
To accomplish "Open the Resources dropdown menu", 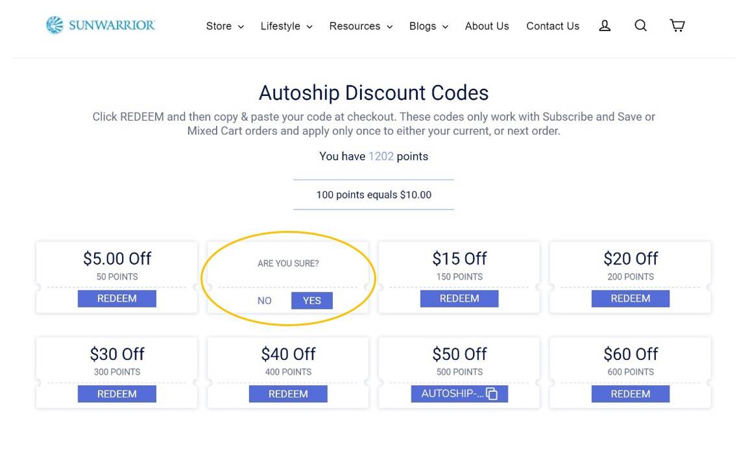I will (x=361, y=26).
